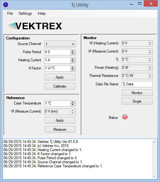This screenshot has height=182, width=160.
Task: Click the log scrollbar up arrow
Action: click(x=154, y=142)
